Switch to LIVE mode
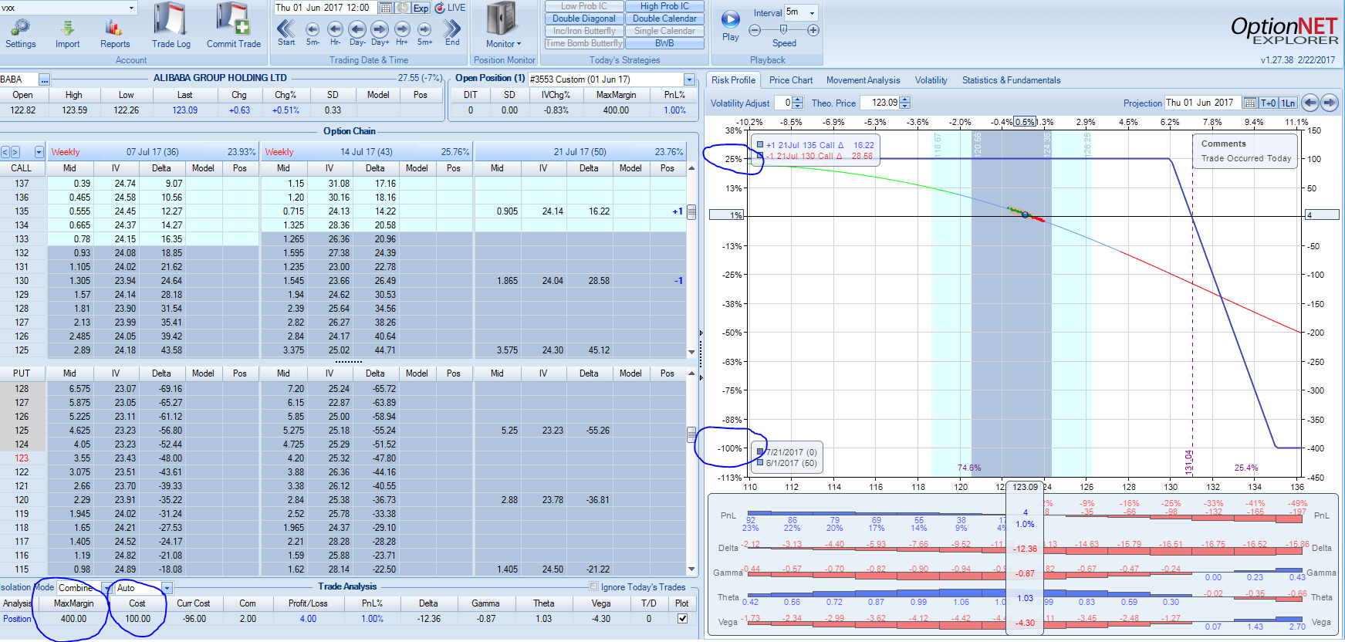 450,8
